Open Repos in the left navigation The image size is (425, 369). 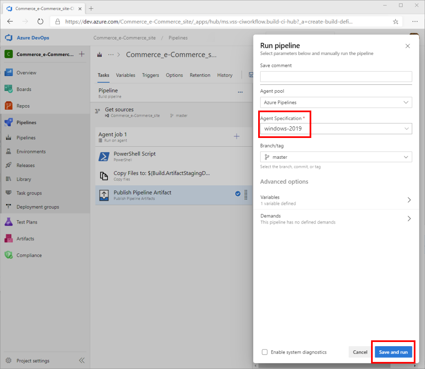point(23,106)
